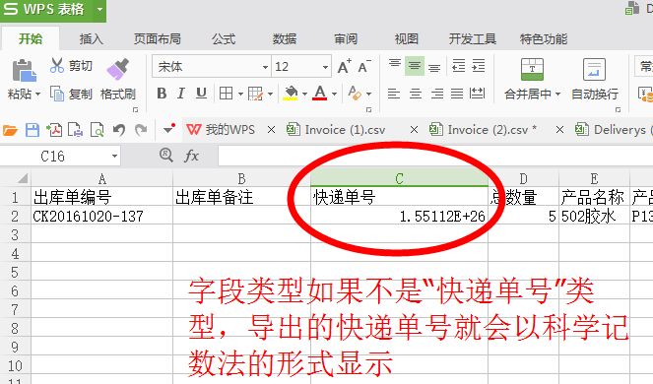
Task: Click the print preview icon
Action: click(98, 130)
